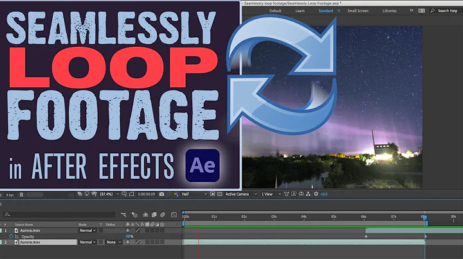Click the always preview this view icon
Viewport: 463px width, 259px height.
(80, 194)
